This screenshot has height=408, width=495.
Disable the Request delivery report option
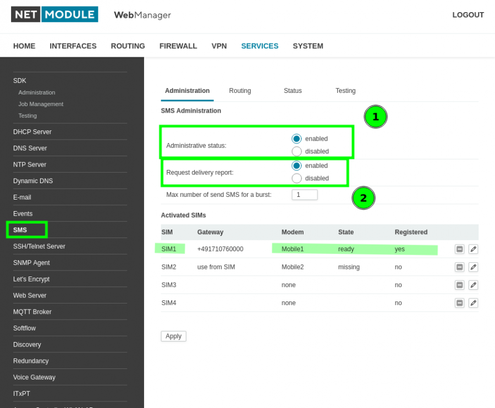[x=297, y=178]
